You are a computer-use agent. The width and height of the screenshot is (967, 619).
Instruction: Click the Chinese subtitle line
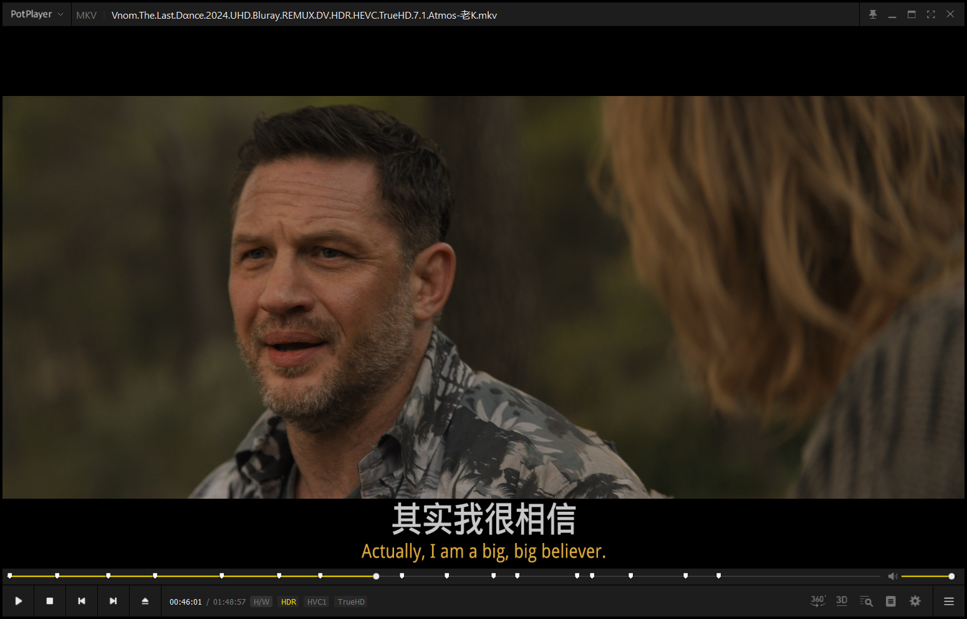(484, 519)
